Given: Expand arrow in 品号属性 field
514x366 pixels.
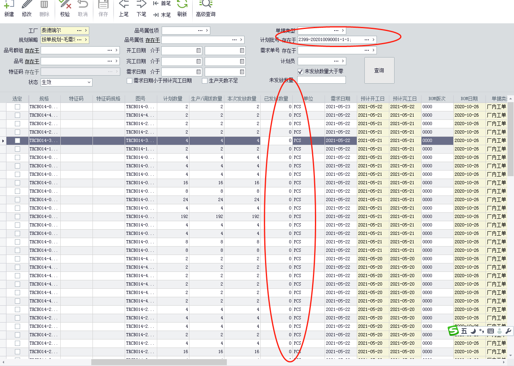Looking at the screenshot, I should tap(241, 40).
